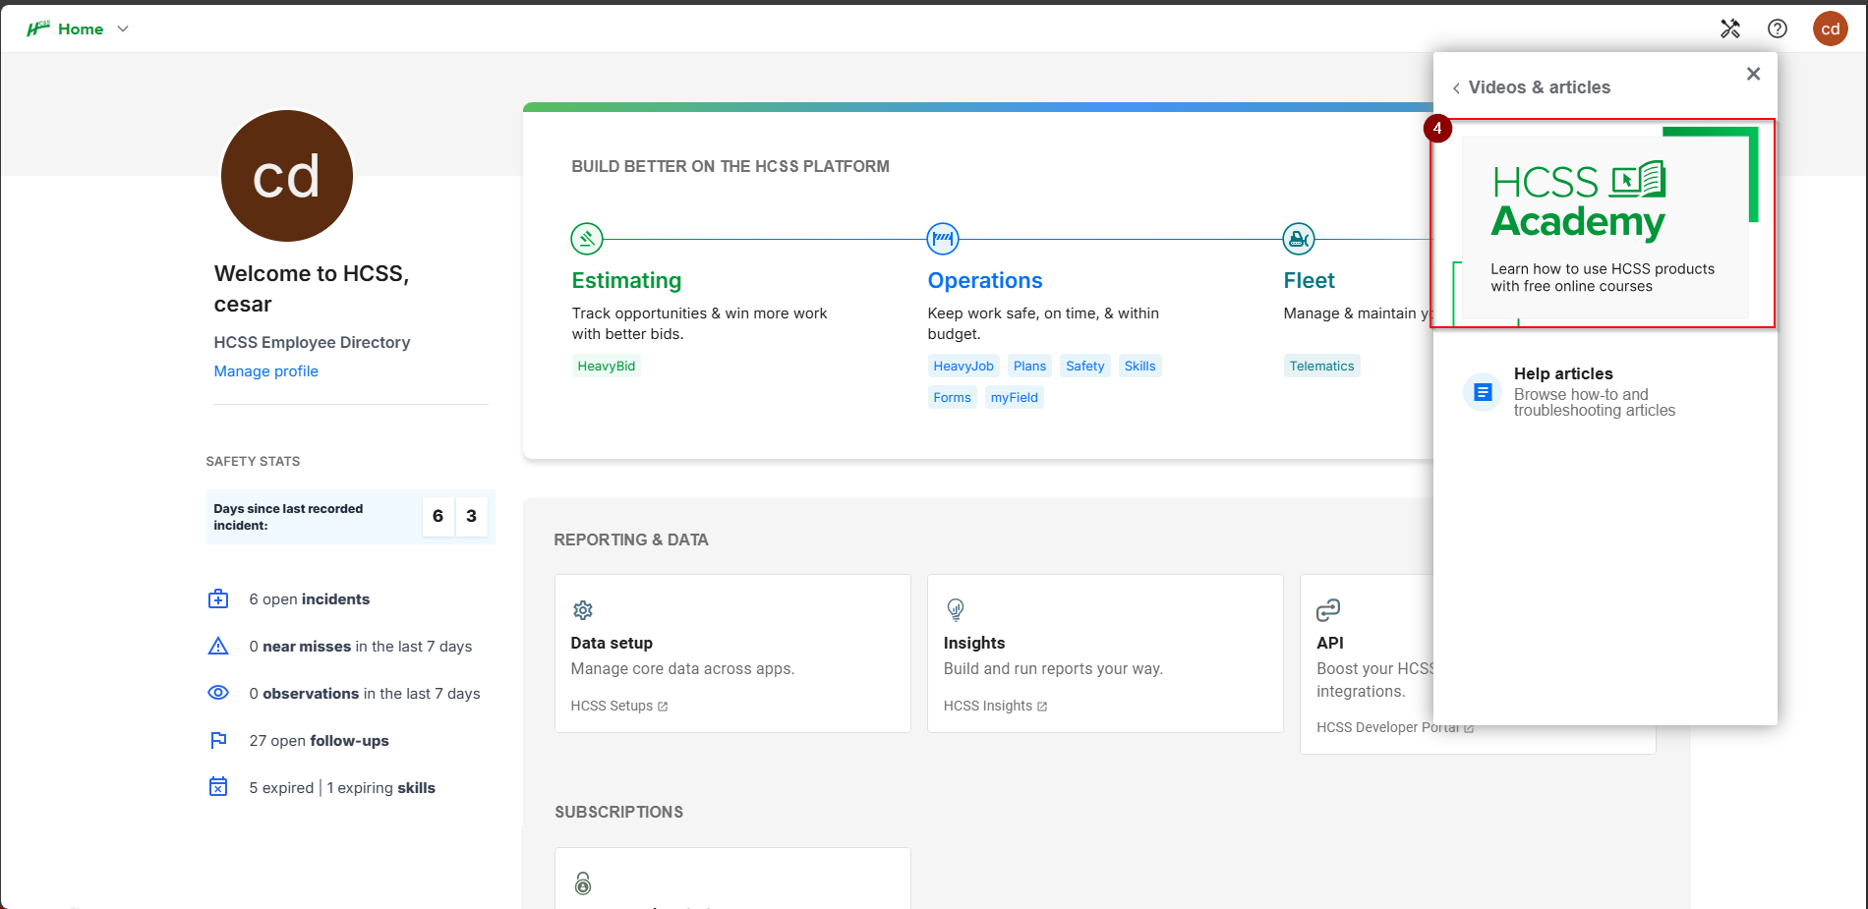Expand the Home navigation dropdown
This screenshot has width=1868, height=909.
click(123, 29)
